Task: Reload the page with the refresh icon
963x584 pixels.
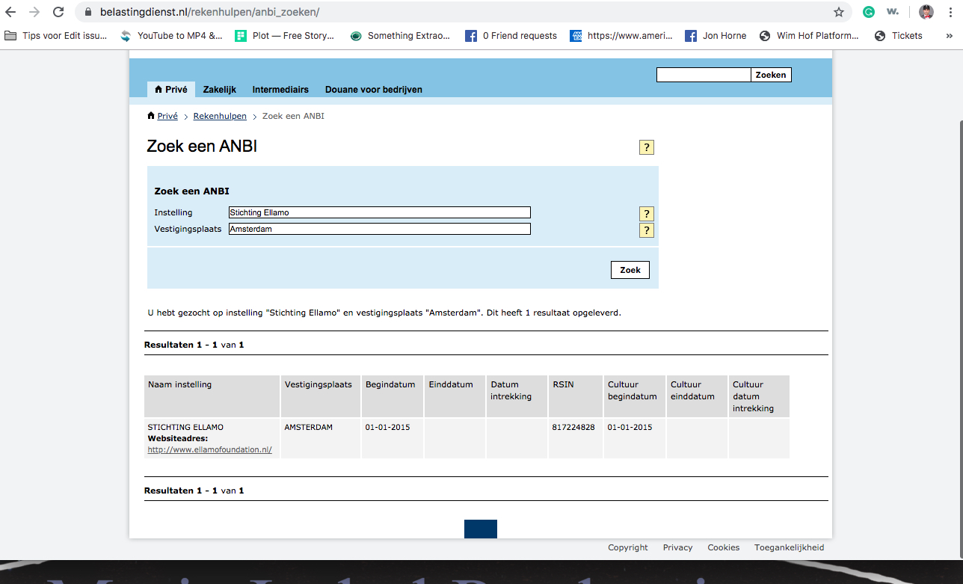Action: tap(59, 12)
